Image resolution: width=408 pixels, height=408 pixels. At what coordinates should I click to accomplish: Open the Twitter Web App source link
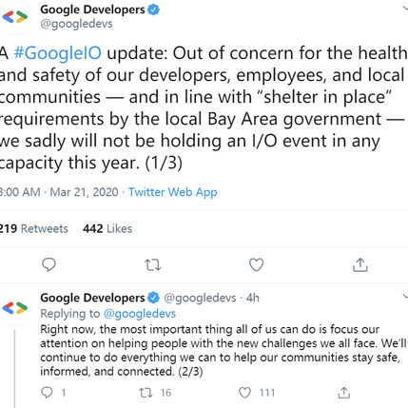(172, 192)
